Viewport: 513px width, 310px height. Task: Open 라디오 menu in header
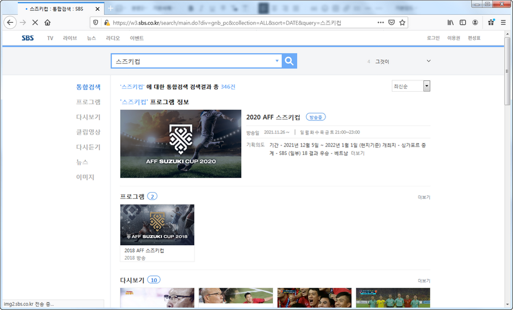113,38
